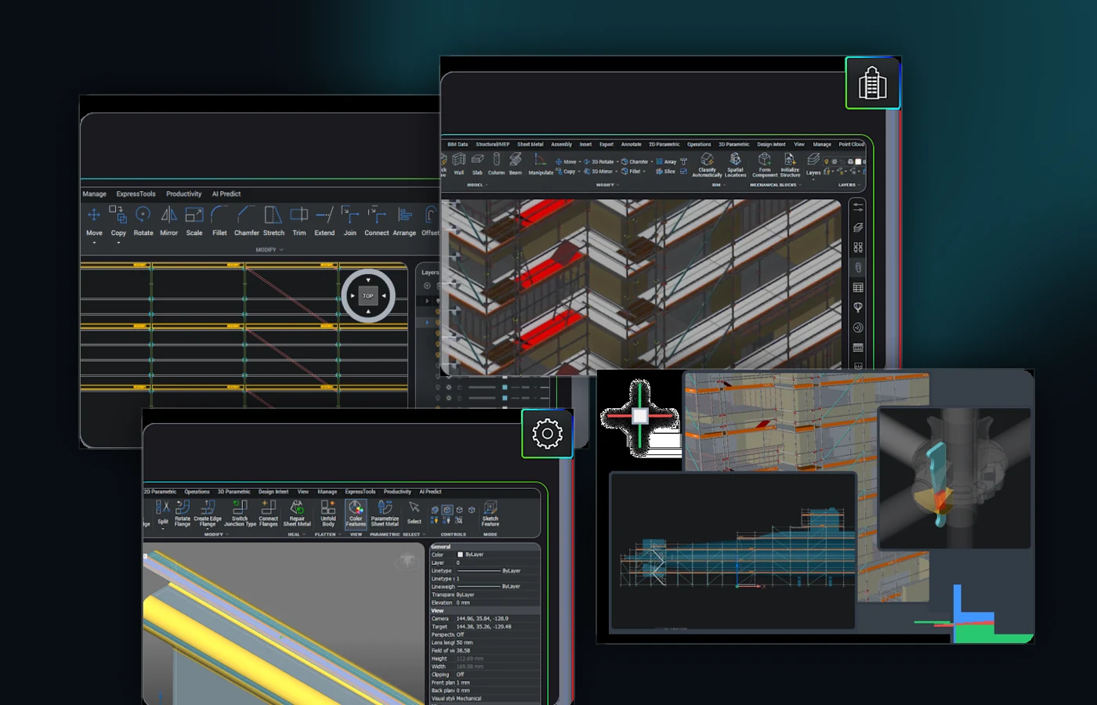
Task: Select the Column tool
Action: click(496, 164)
